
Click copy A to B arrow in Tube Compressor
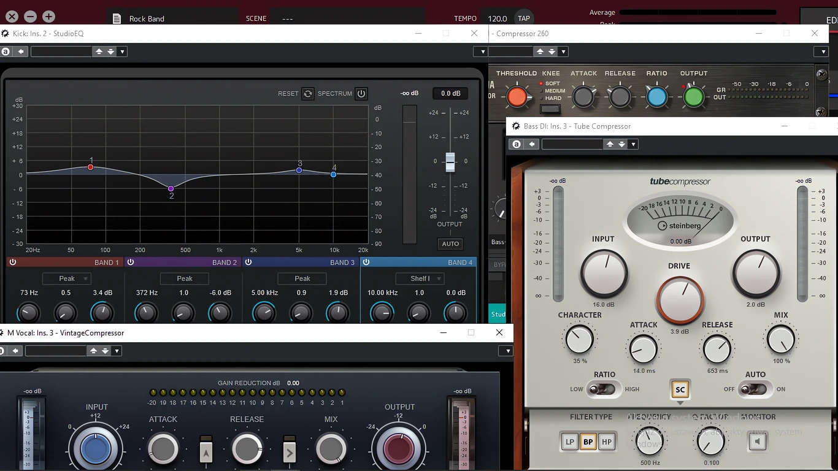tap(532, 144)
